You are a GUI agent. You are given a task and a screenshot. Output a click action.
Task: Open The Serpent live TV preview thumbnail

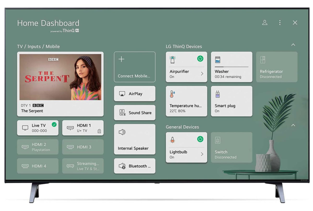coord(60,77)
